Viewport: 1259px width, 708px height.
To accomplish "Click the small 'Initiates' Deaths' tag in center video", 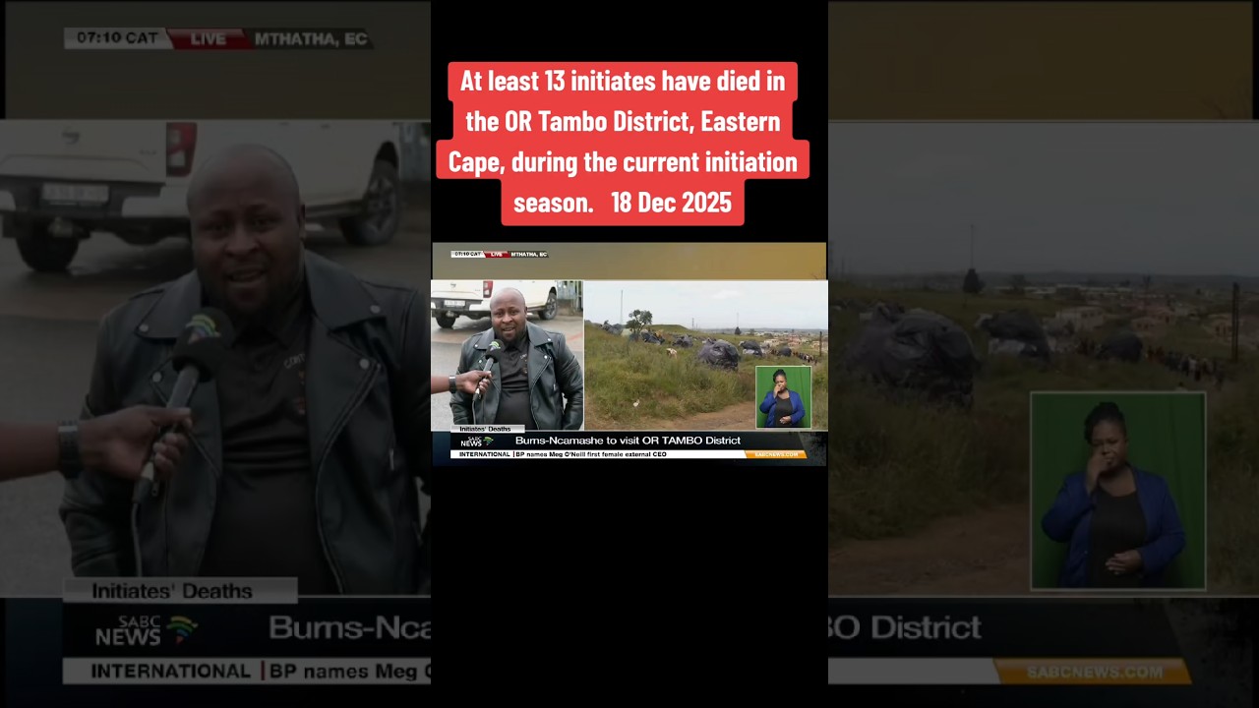I will click(485, 429).
